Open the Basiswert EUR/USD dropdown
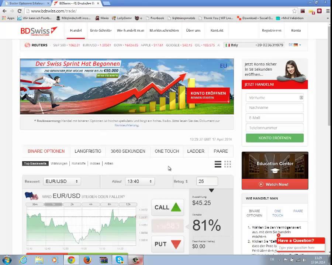 click(62, 181)
